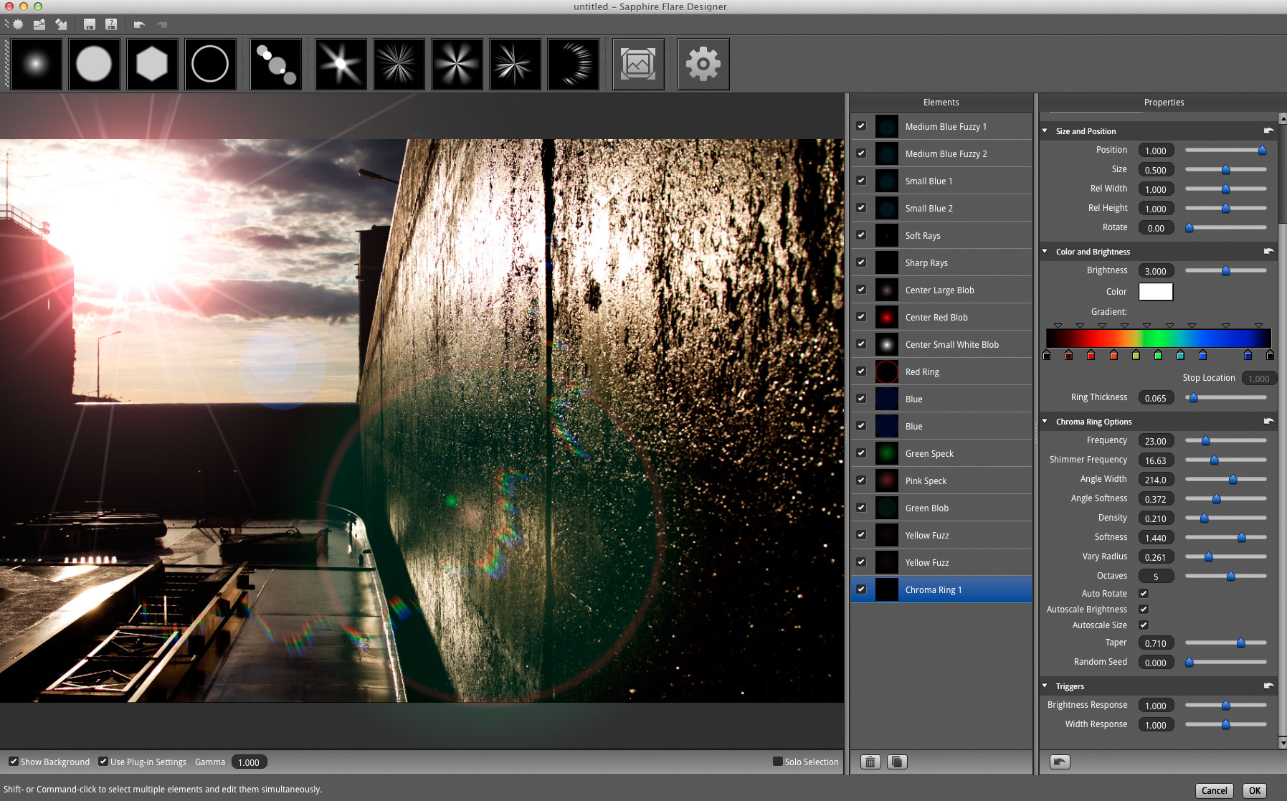
Task: Uncheck the Show Background checkbox
Action: [x=14, y=762]
